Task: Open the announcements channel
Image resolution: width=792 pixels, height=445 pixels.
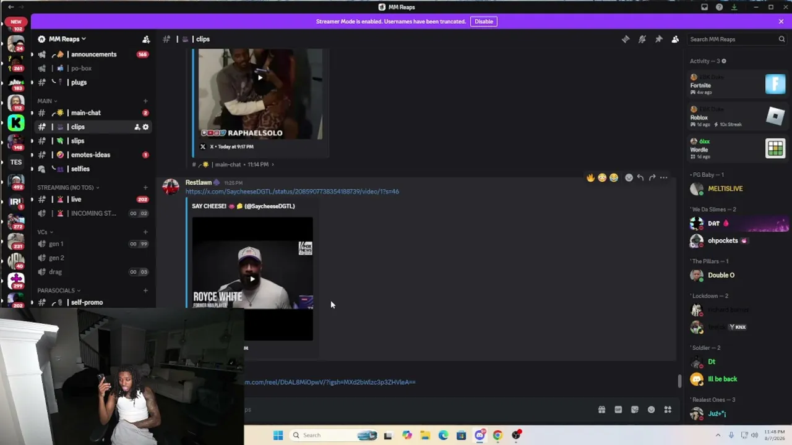Action: tap(93, 54)
